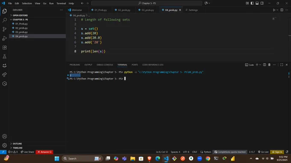Viewport: 291px width, 163px height.
Task: Open Run and Debug view
Action: [4, 38]
